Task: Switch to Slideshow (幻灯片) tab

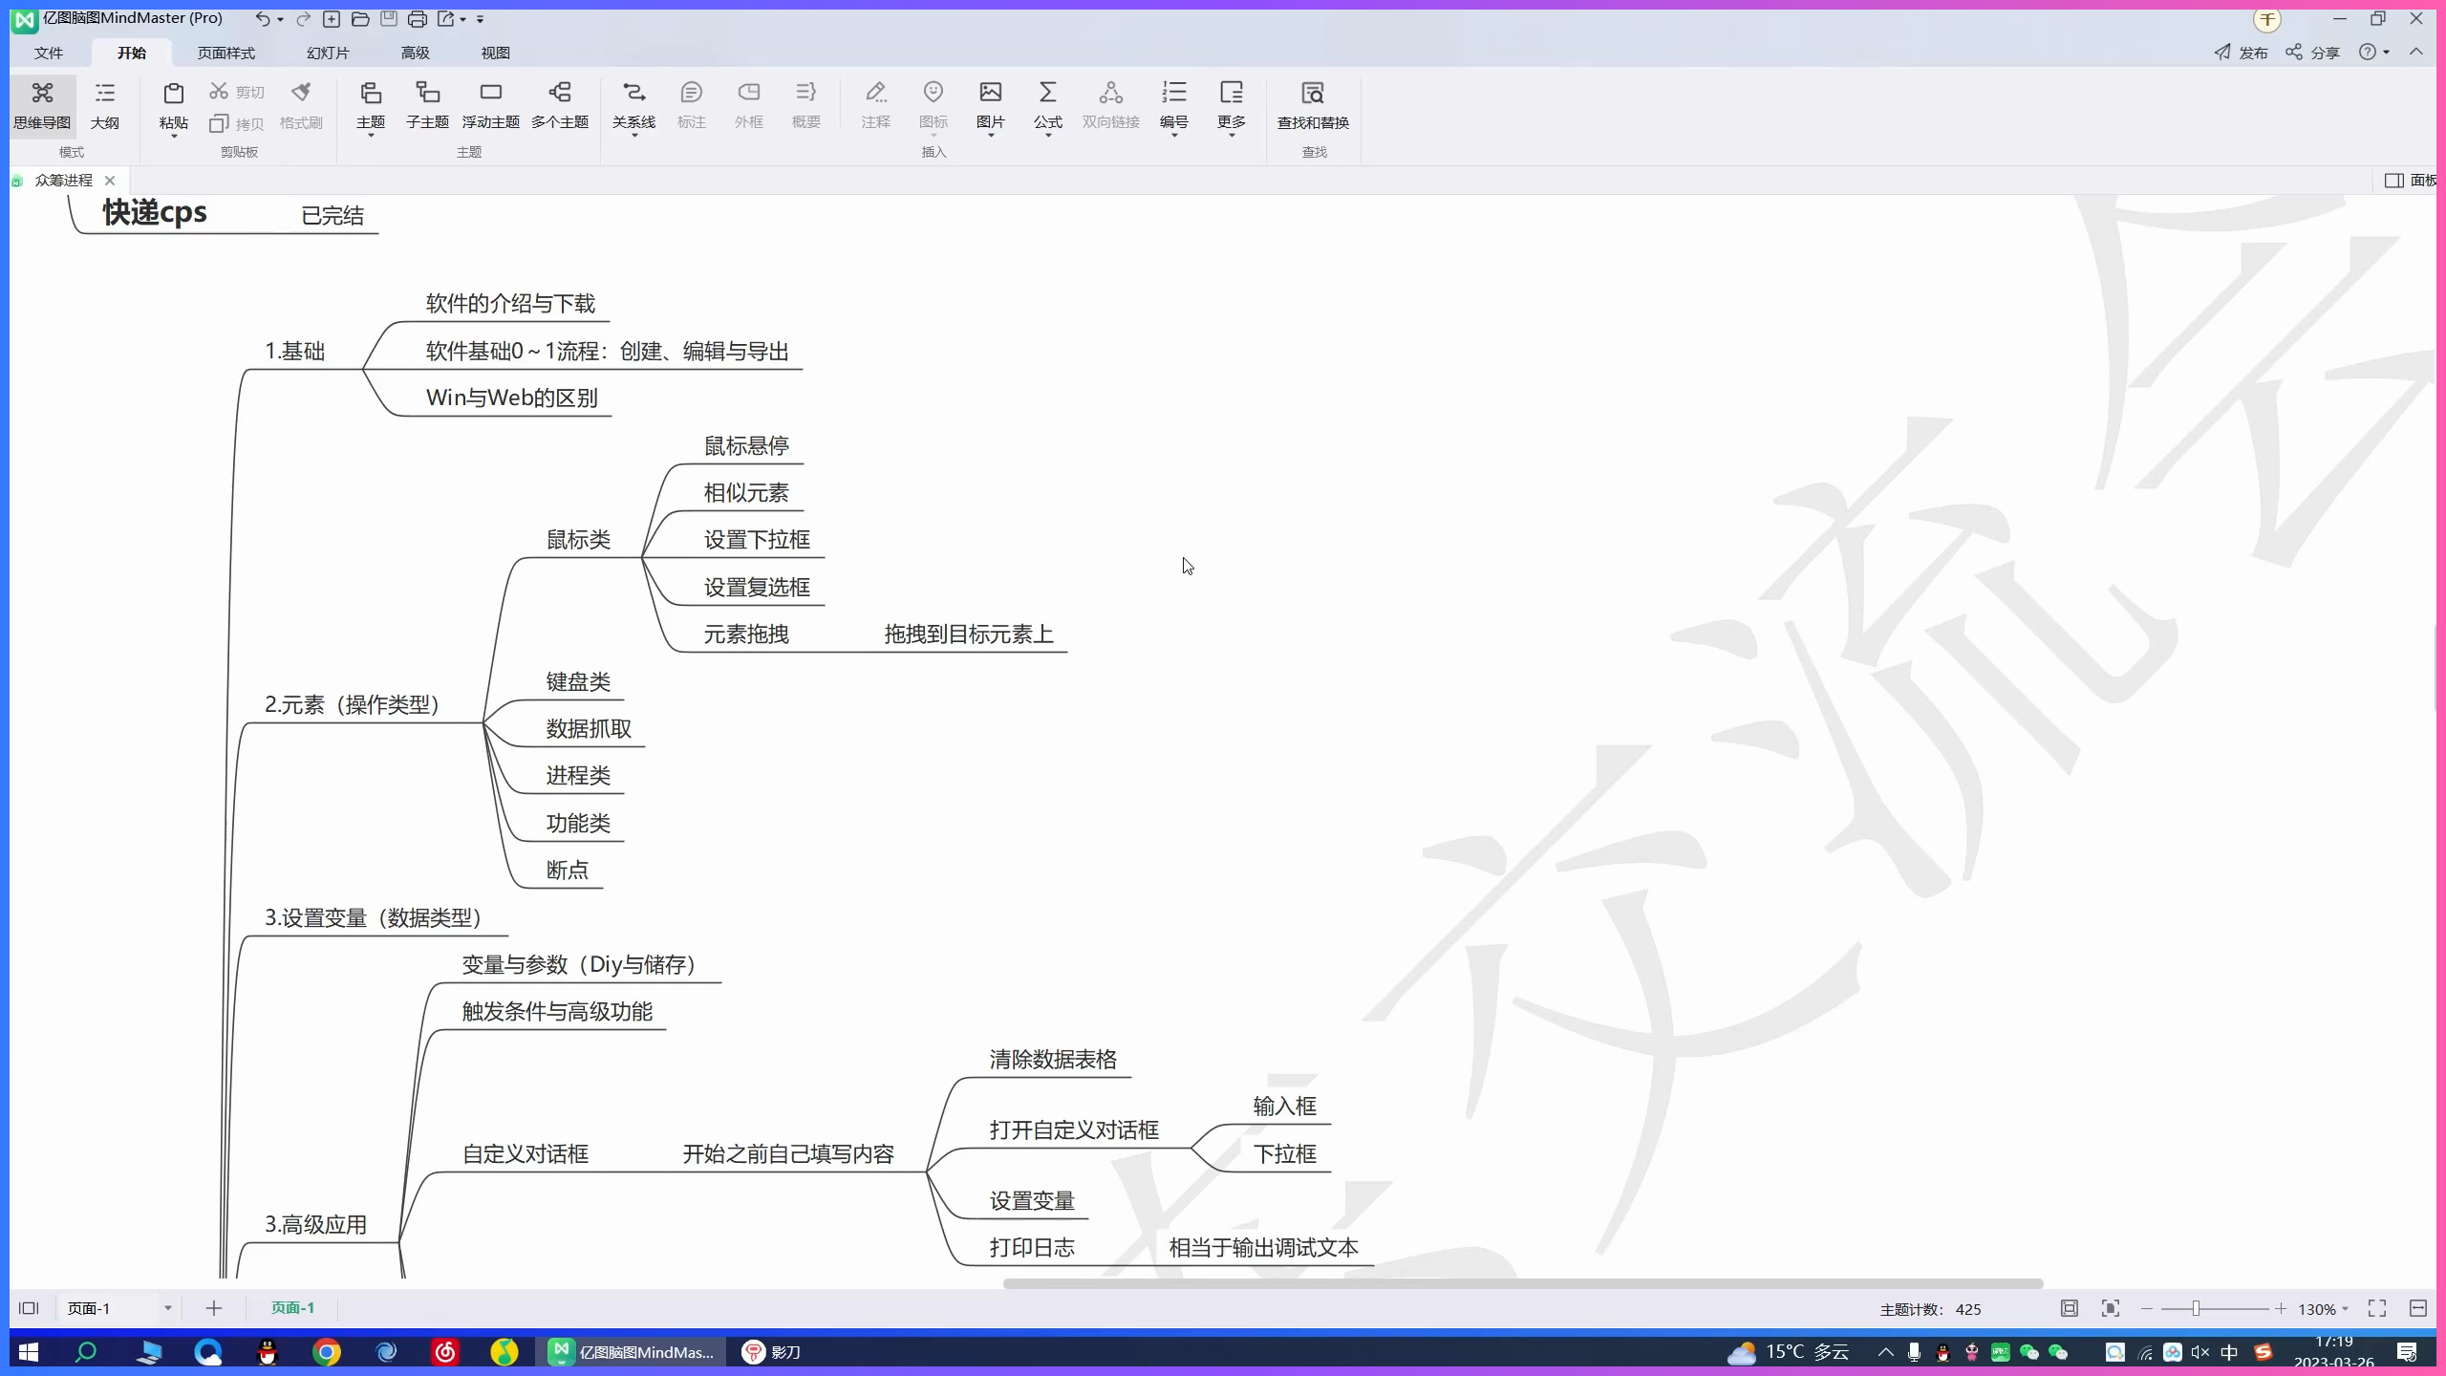Action: coord(328,53)
